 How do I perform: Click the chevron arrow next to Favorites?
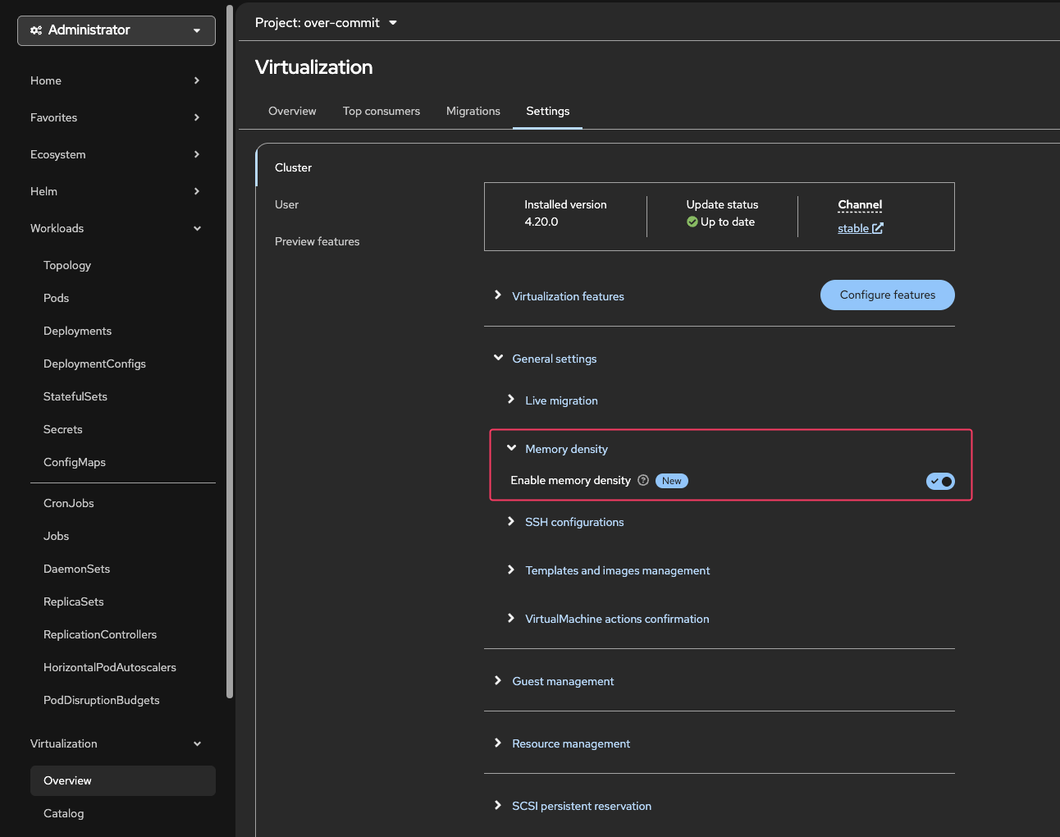pos(197,117)
